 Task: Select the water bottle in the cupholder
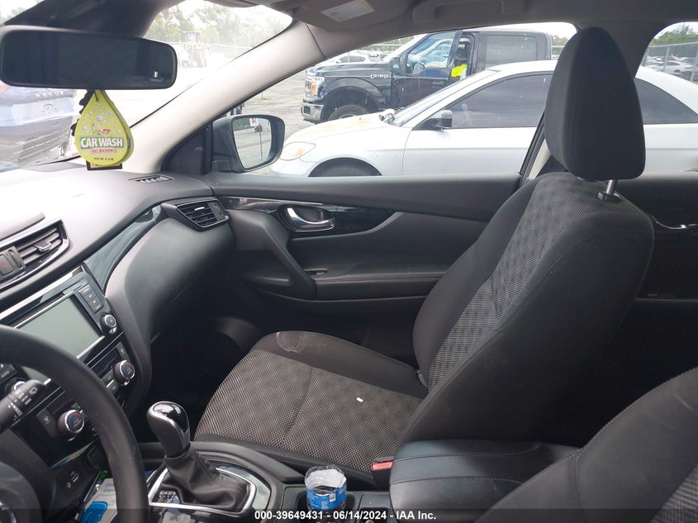point(325,488)
